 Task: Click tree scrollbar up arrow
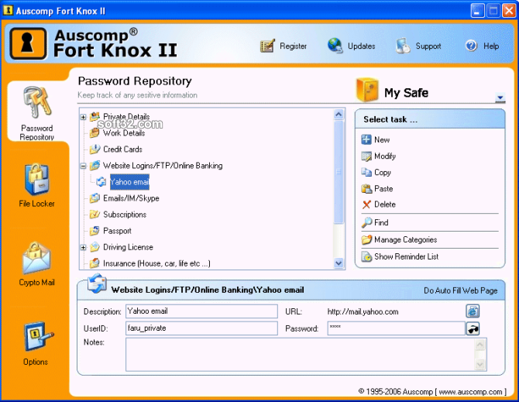coord(339,115)
